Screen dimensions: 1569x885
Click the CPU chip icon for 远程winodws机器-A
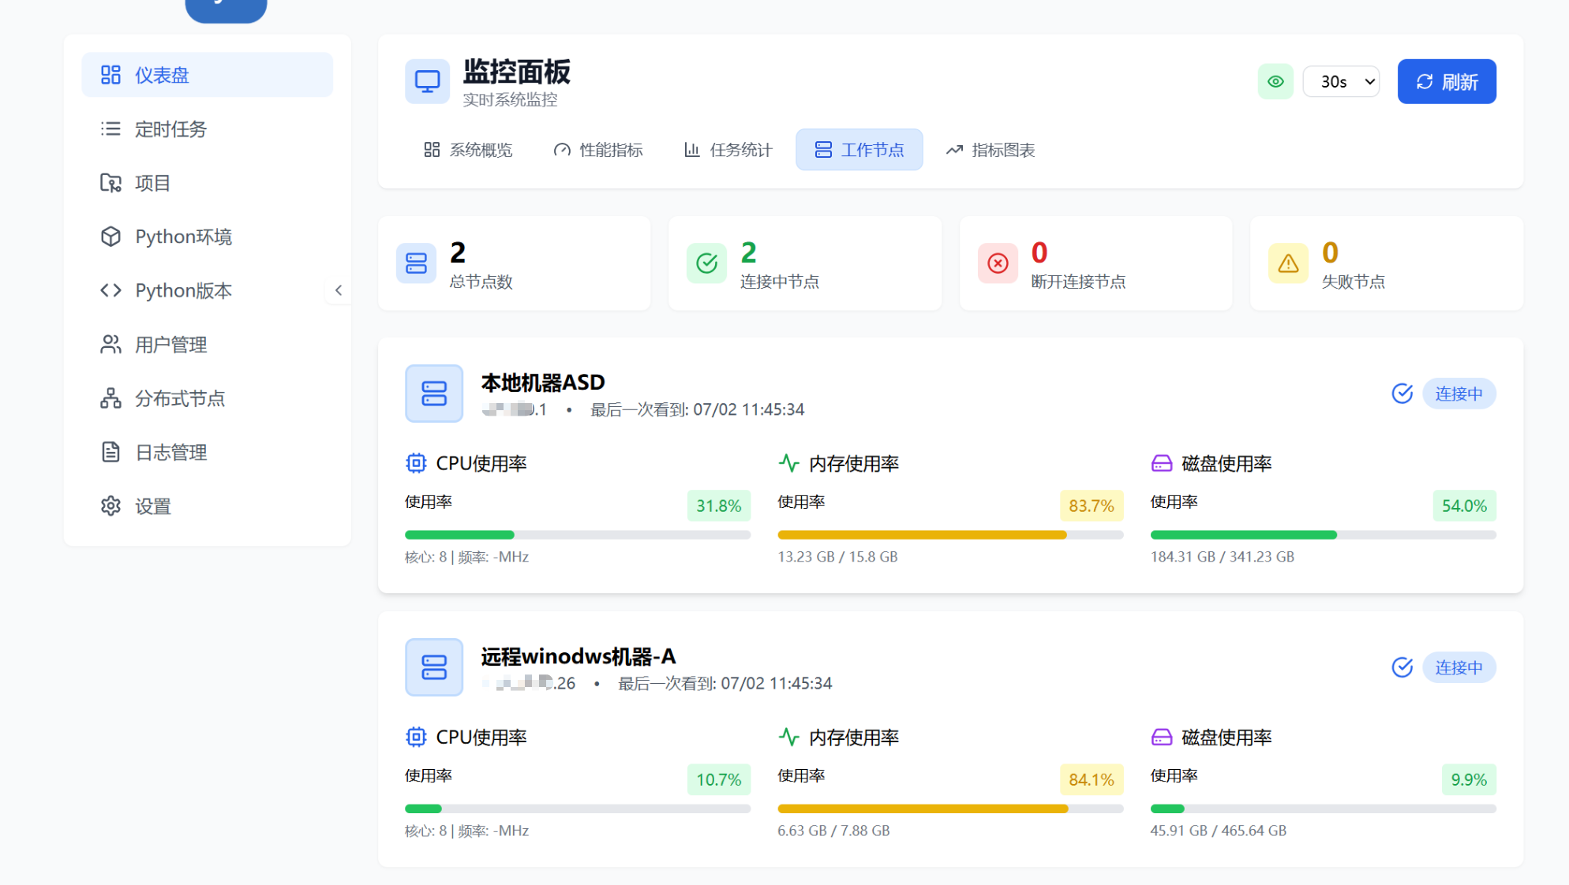coord(415,737)
